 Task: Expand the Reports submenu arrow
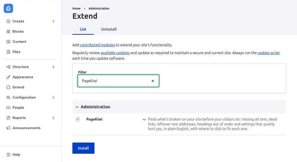53,118
